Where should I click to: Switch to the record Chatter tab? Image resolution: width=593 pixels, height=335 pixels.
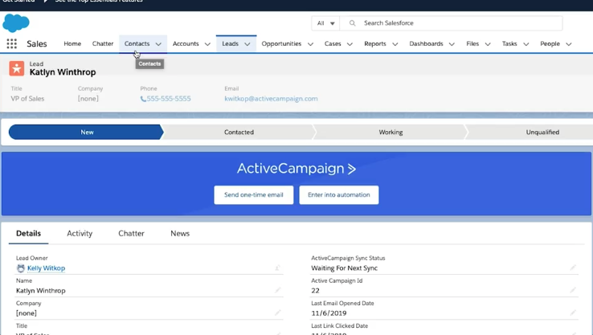pos(131,234)
